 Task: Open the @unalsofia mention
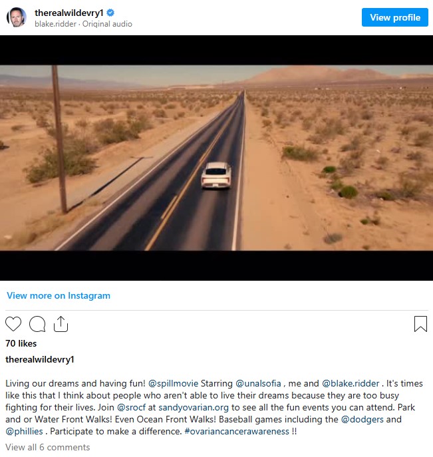[x=258, y=383]
